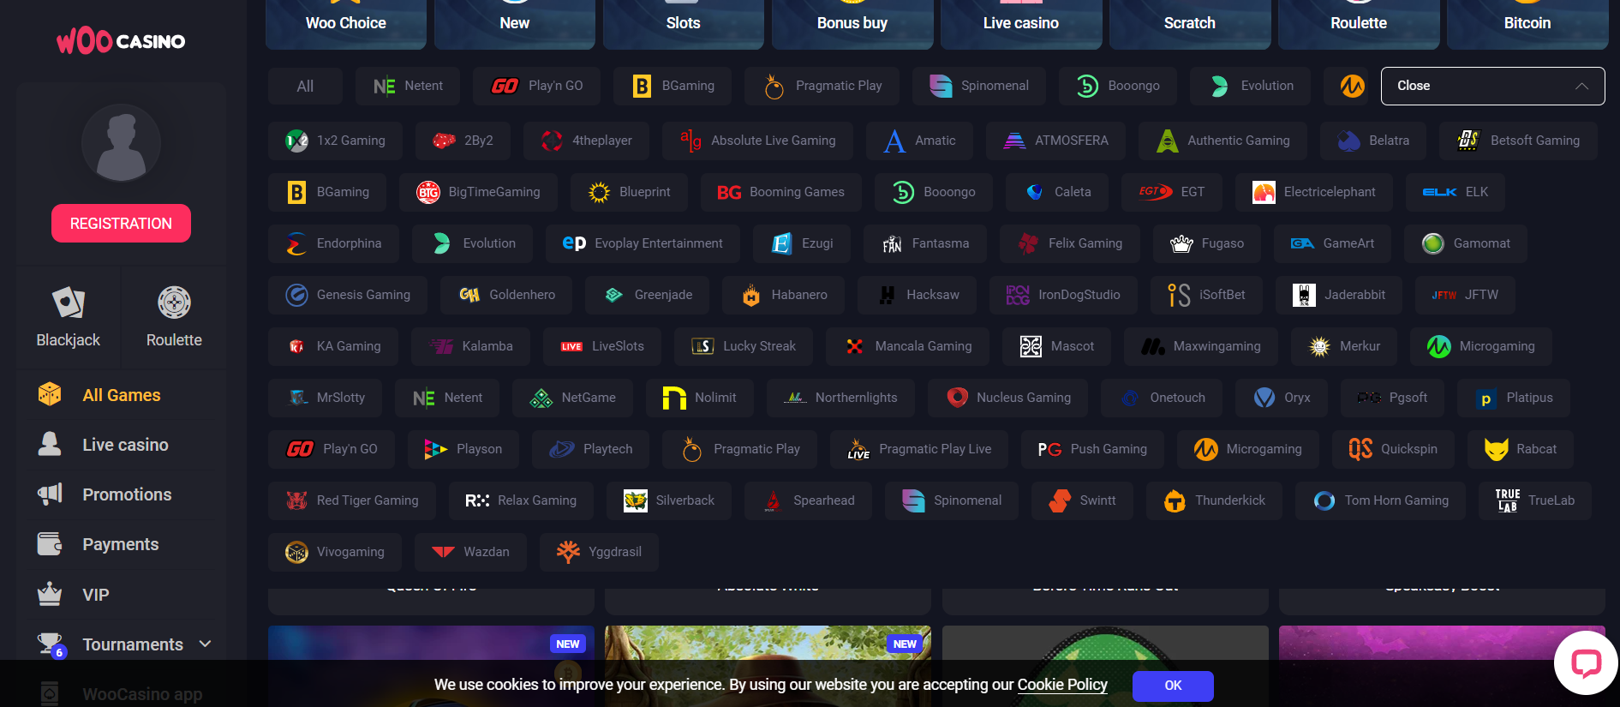Open the Cookie Policy link

pos(1062,685)
